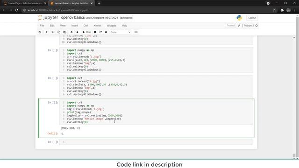Open the Help menu
Screen dimensions: 299x168
pos(124,26)
